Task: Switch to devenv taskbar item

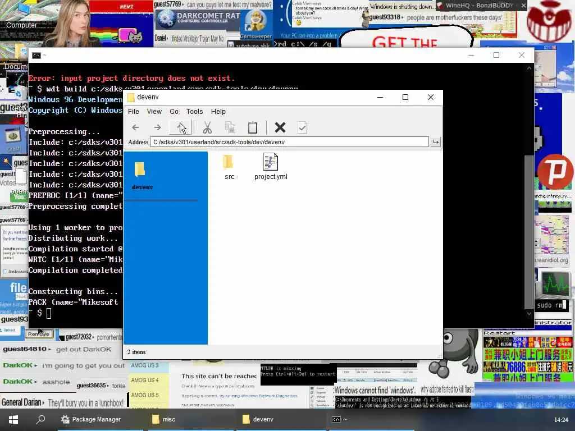Action: point(281,419)
